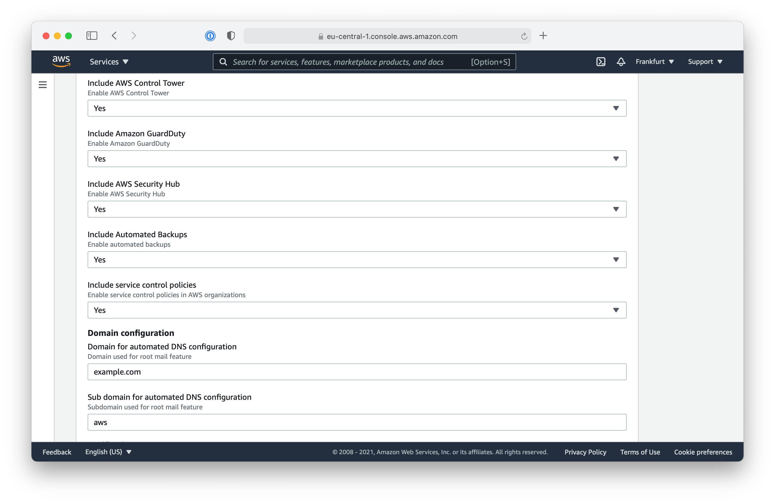Image resolution: width=775 pixels, height=503 pixels.
Task: Reload the page
Action: 524,36
